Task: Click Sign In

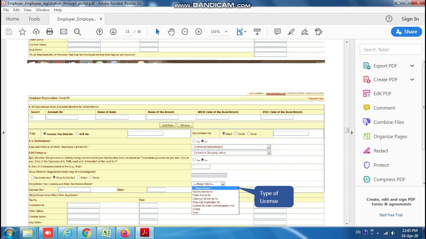Action: (410, 19)
